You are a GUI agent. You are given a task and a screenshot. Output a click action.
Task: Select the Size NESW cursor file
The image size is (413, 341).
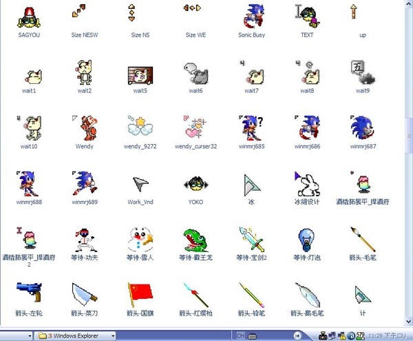point(78,10)
